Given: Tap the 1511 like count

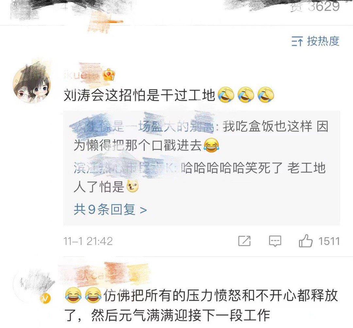Looking at the screenshot, I should click(x=329, y=241).
